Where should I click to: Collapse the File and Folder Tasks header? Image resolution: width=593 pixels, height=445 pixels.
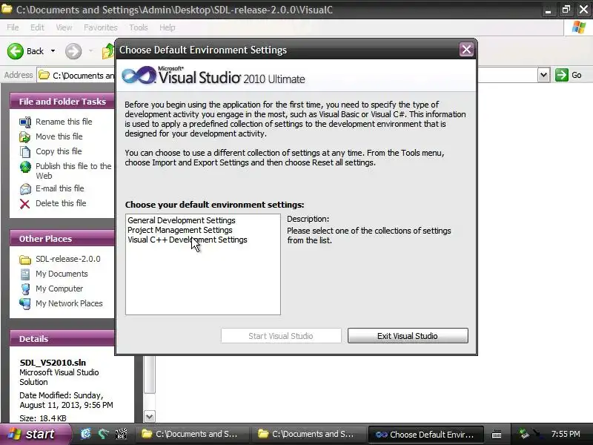coord(62,102)
